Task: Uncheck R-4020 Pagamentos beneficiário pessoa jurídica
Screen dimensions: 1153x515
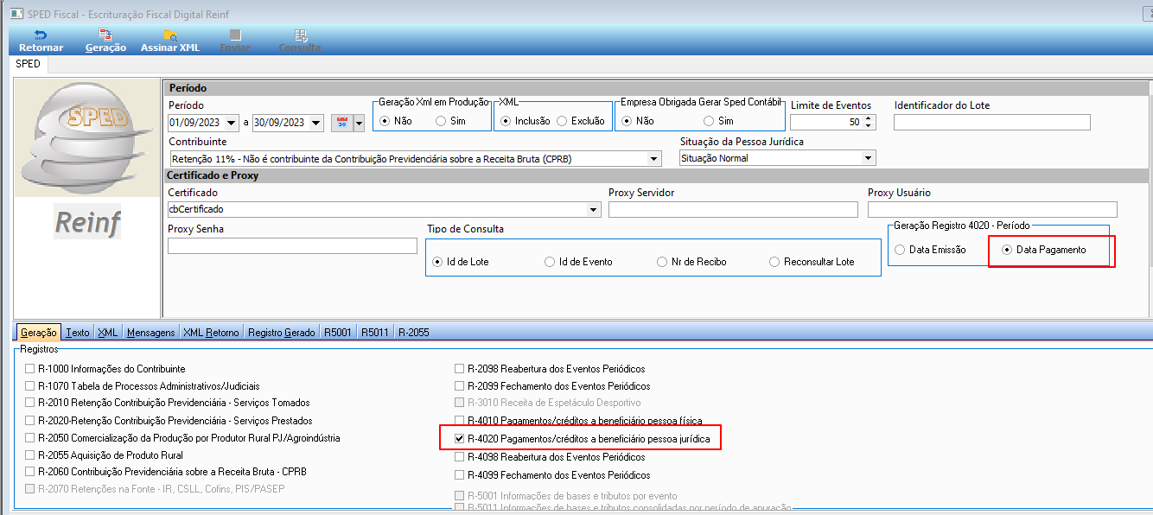Action: 460,439
